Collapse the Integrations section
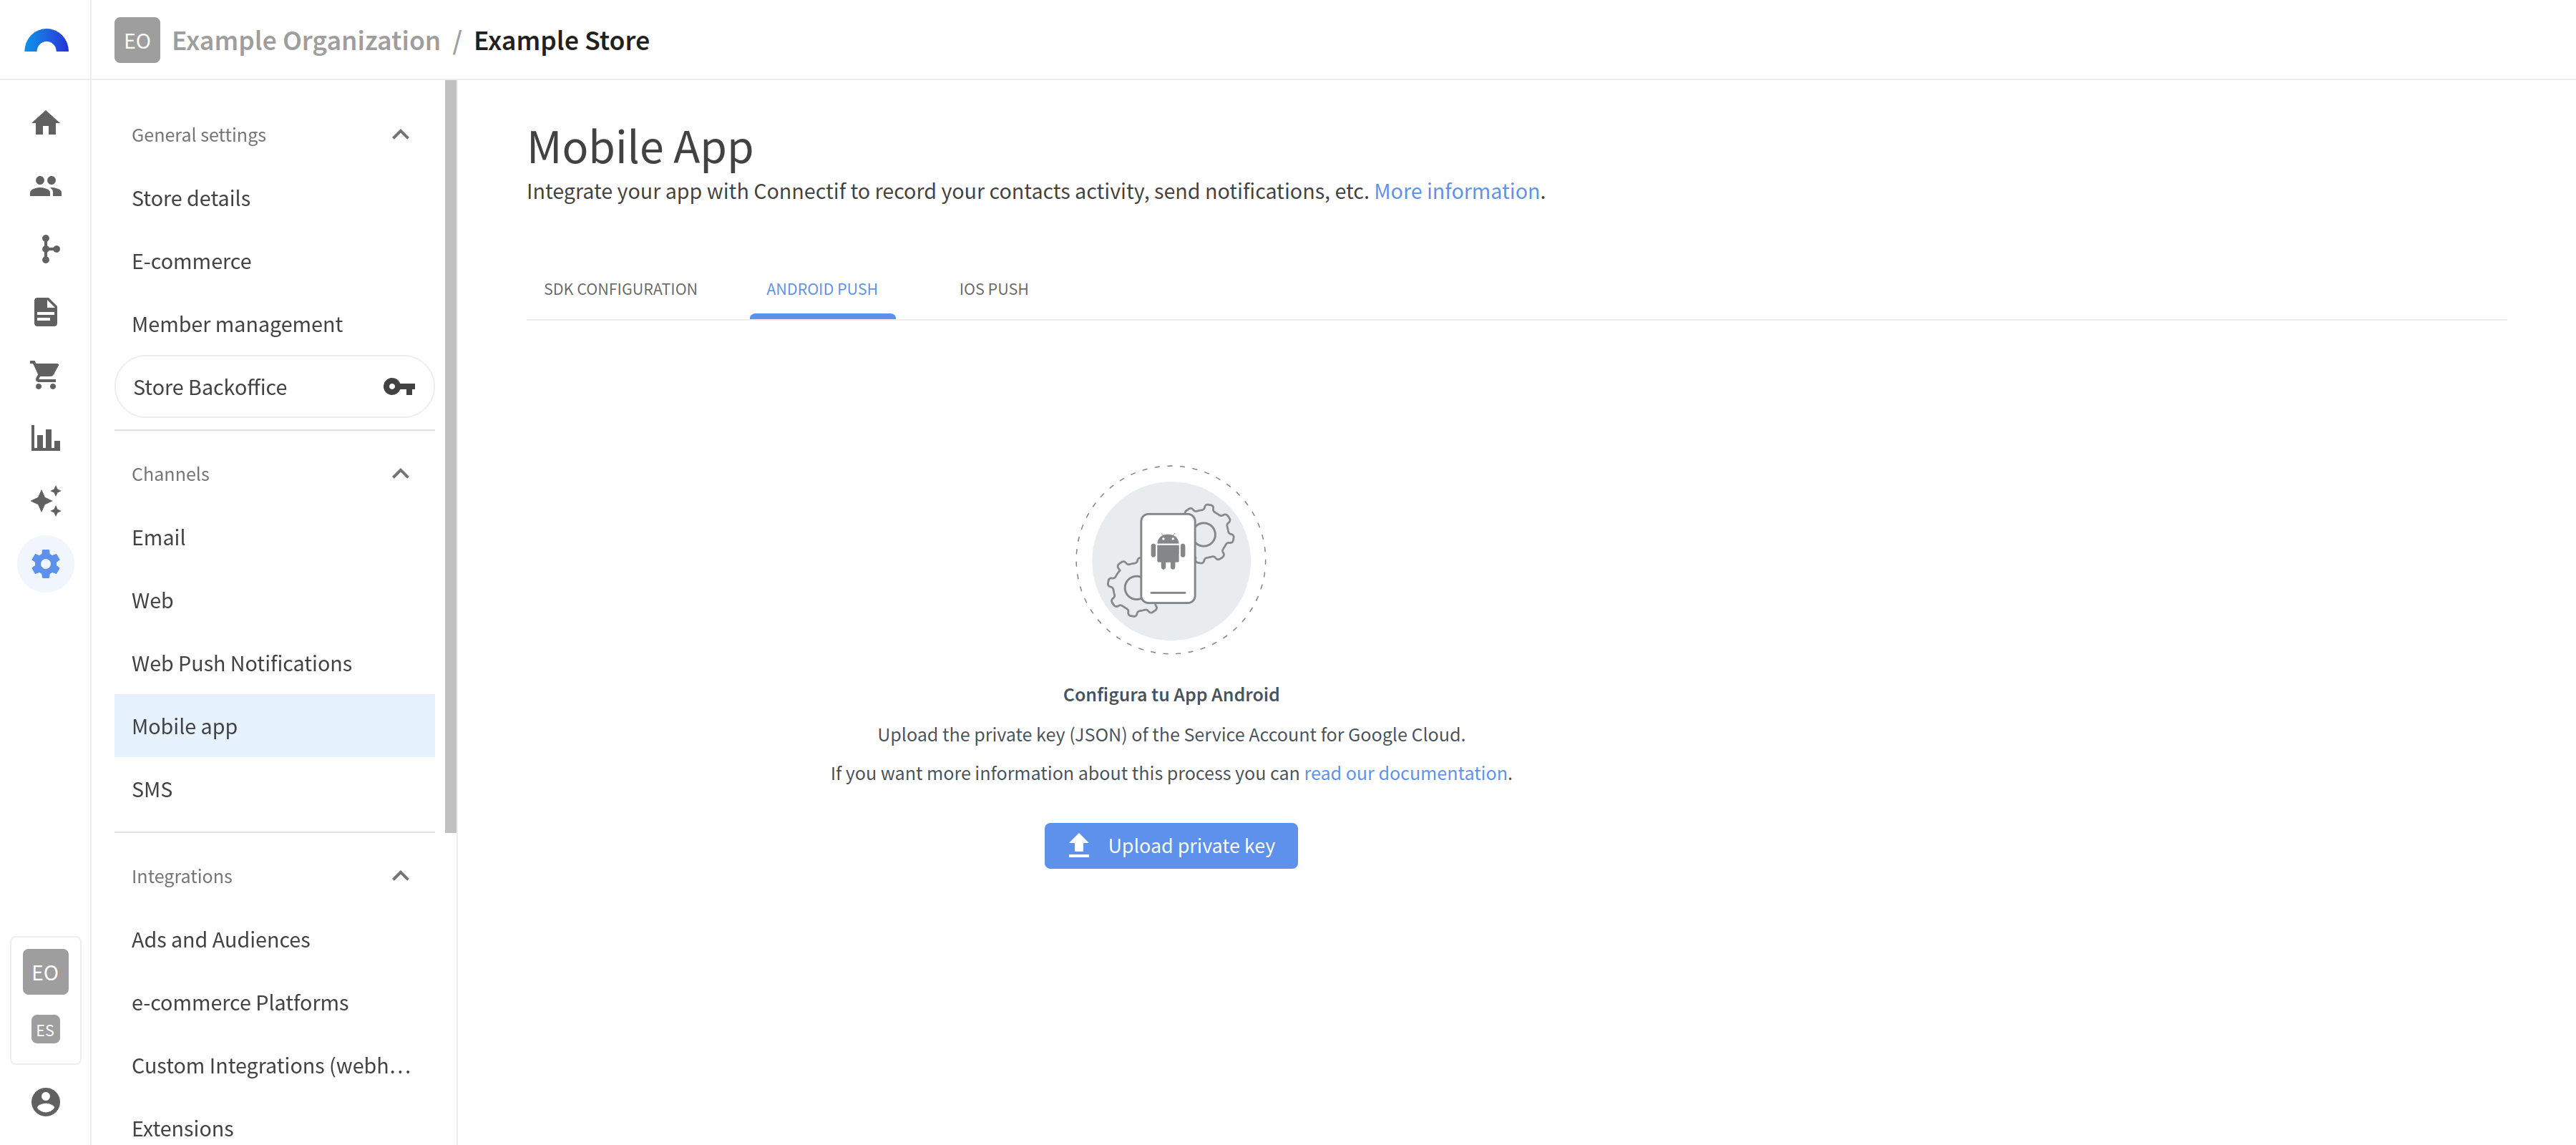2576x1145 pixels. coord(401,876)
